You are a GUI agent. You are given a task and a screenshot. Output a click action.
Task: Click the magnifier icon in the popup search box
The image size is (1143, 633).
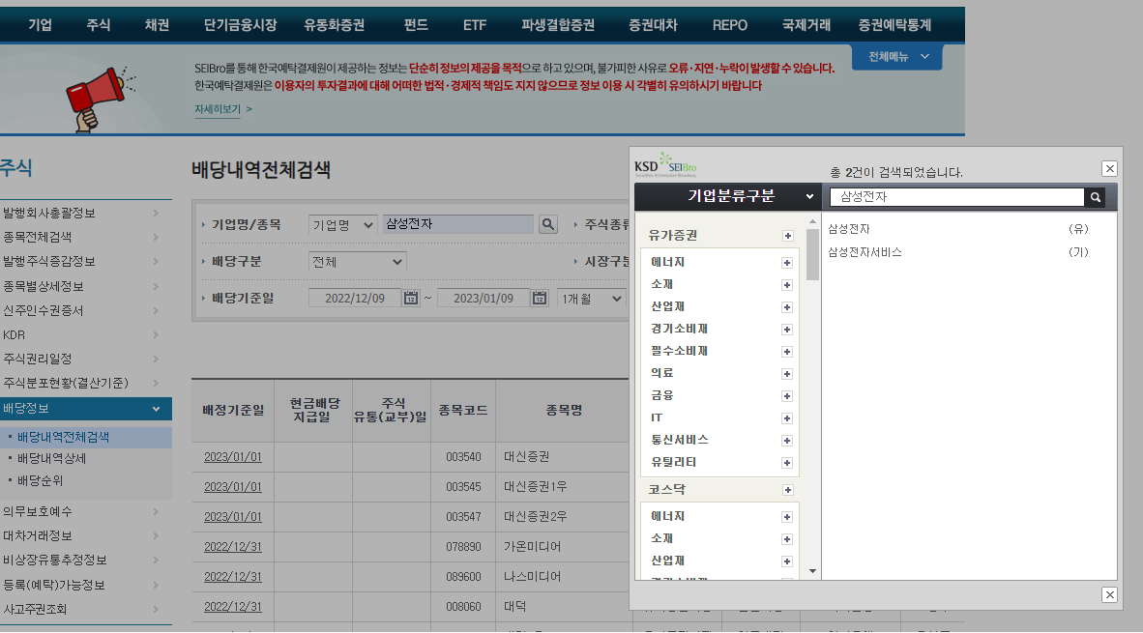point(1094,196)
